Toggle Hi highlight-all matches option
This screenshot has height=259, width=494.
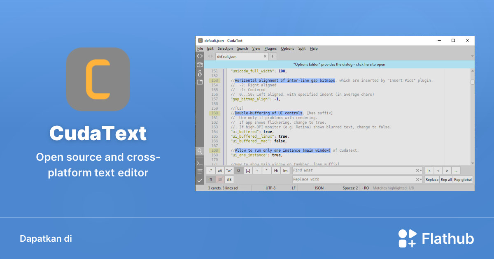(x=276, y=170)
